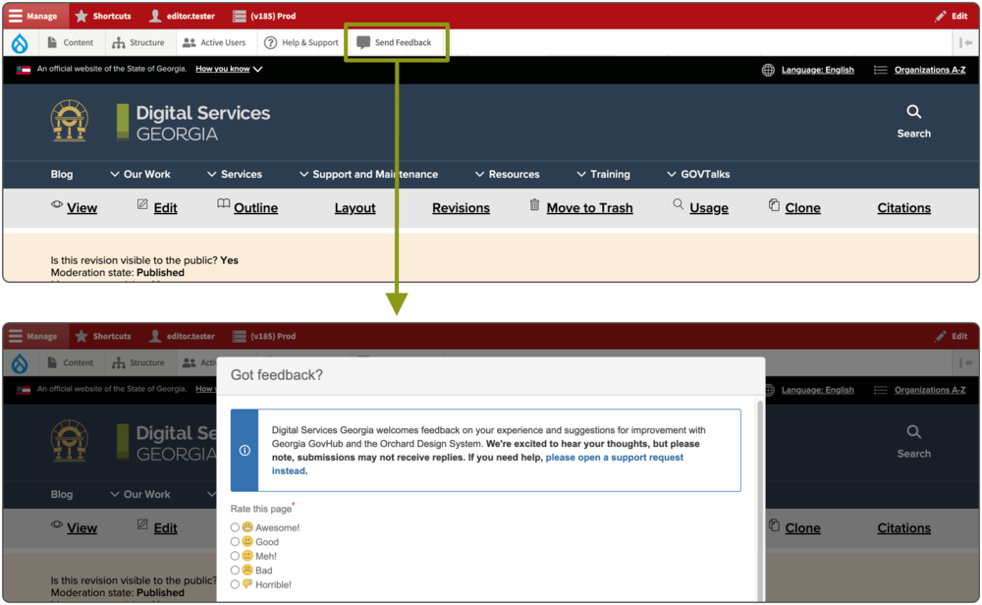The height and width of the screenshot is (605, 982).
Task: Select the Horrible! rating radio button
Action: pos(235,584)
